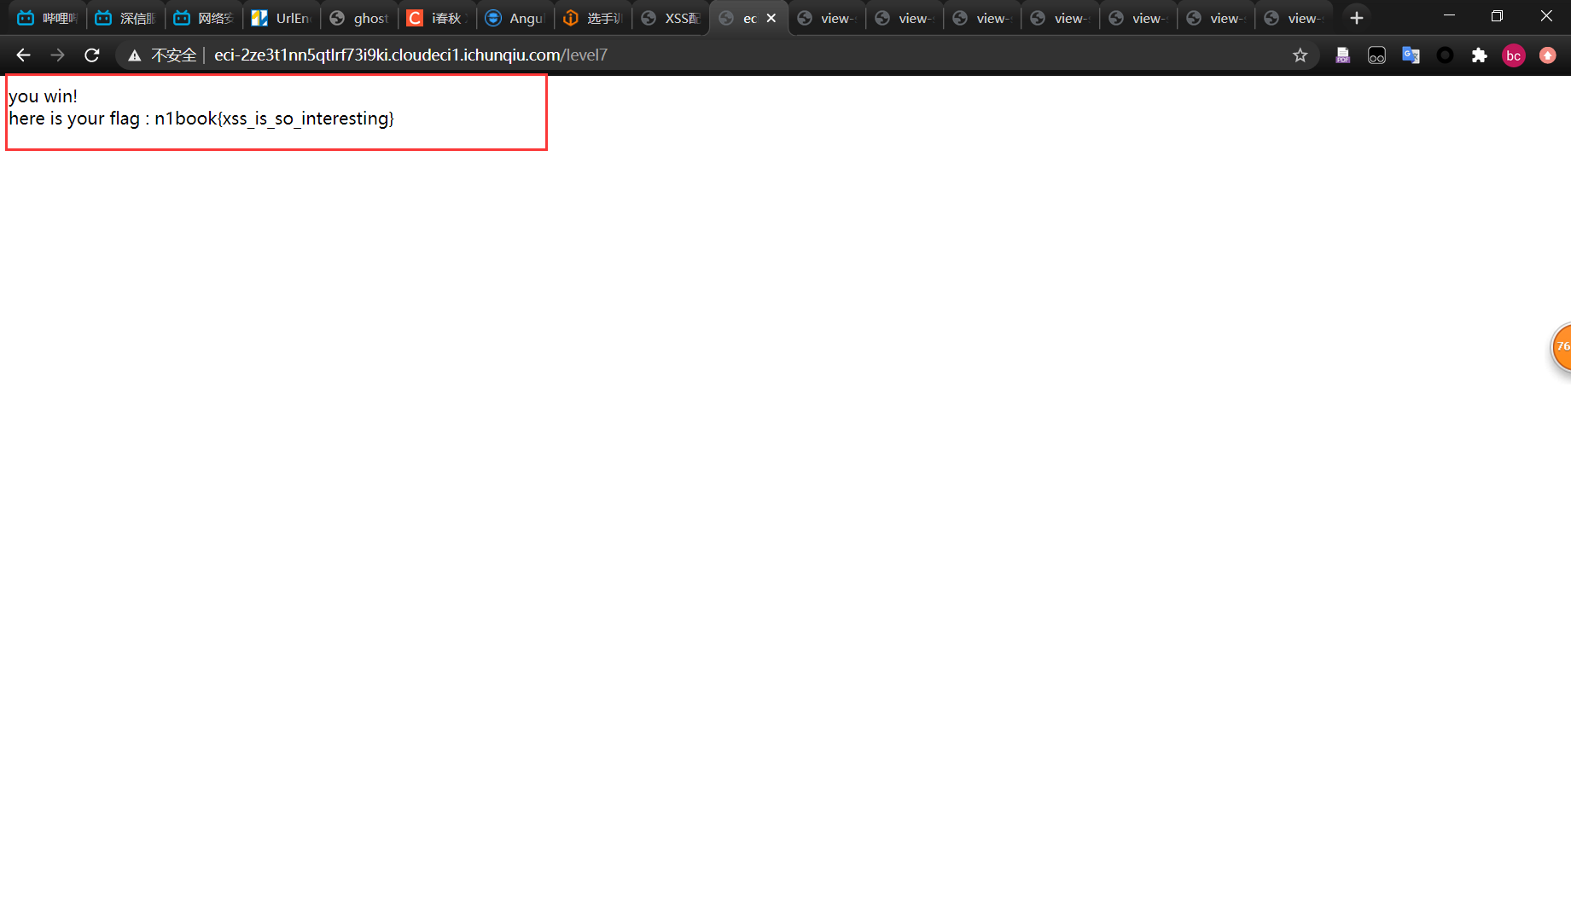
Task: Open the bc profile avatar
Action: [x=1513, y=55]
